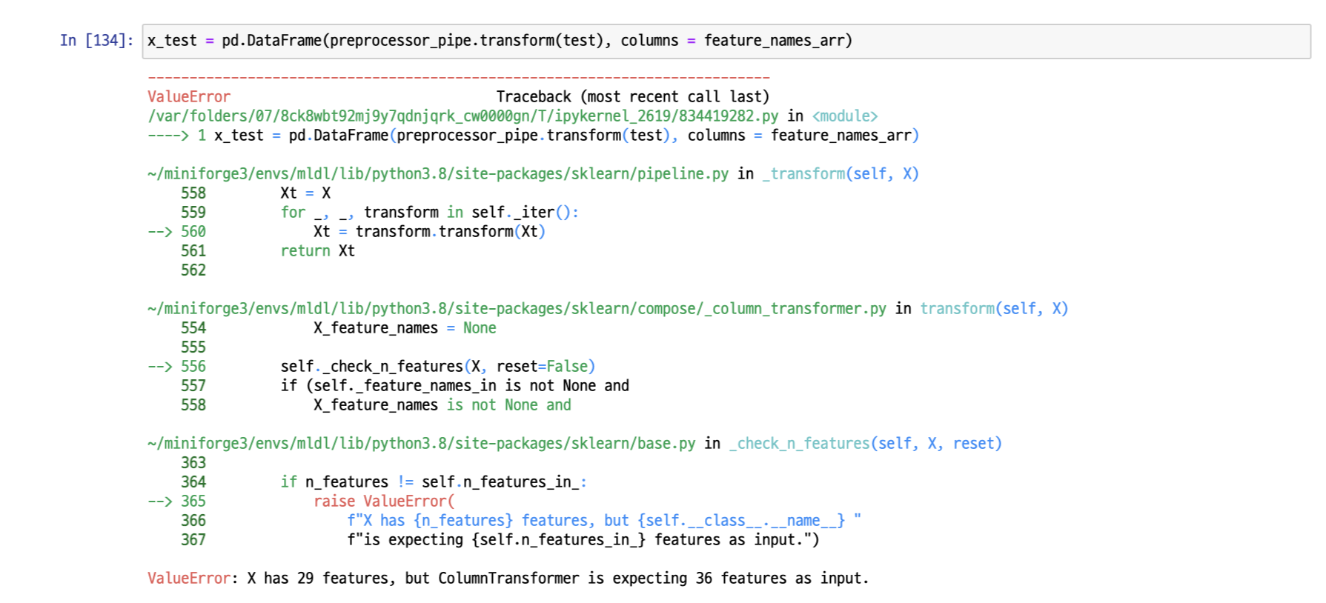The width and height of the screenshot is (1326, 603).
Task: Click line 558 'X_feature_names is not None and'
Action: [442, 405]
